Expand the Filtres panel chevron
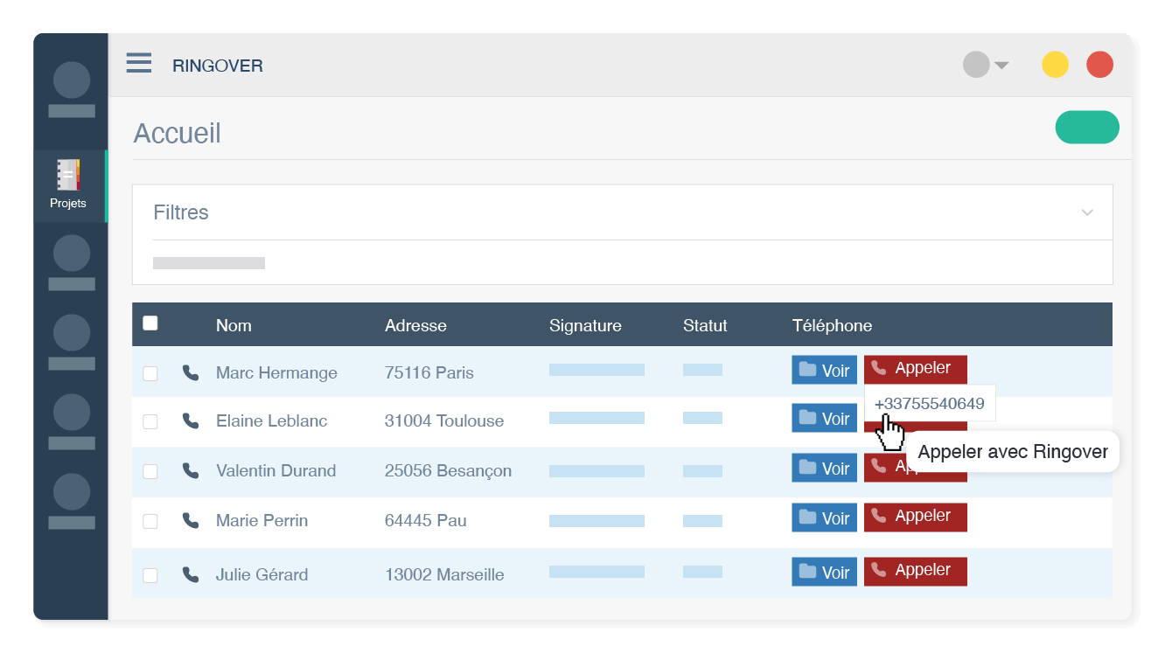This screenshot has height=653, width=1165. 1086,212
